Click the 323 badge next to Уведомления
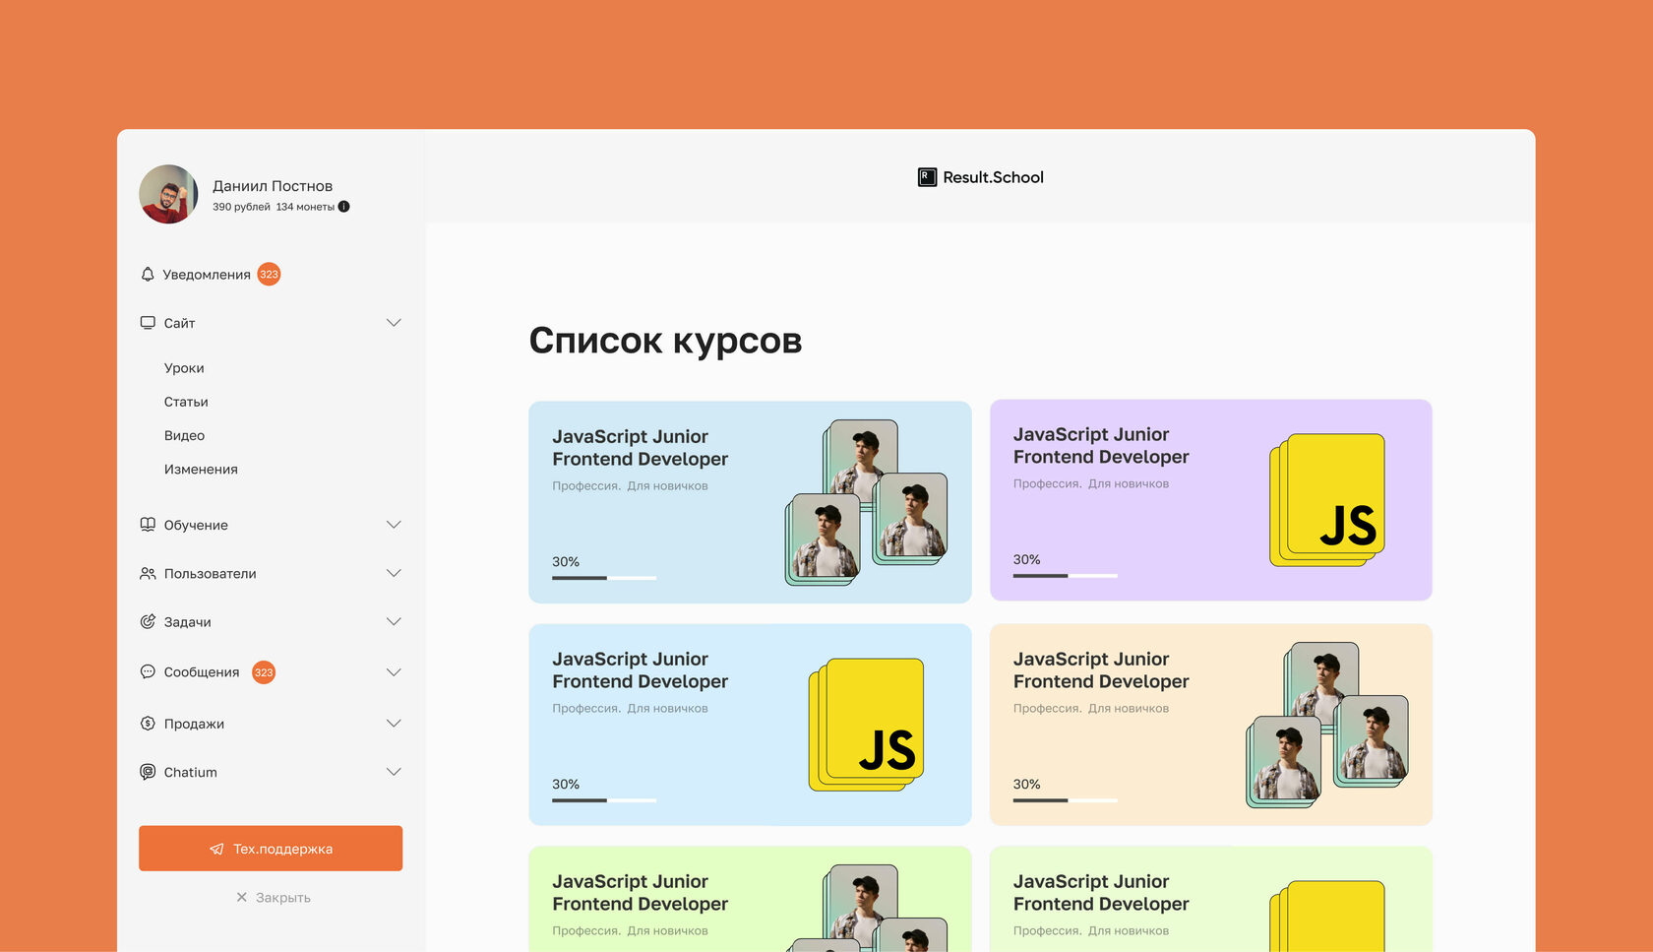Image resolution: width=1653 pixels, height=952 pixels. (x=269, y=275)
